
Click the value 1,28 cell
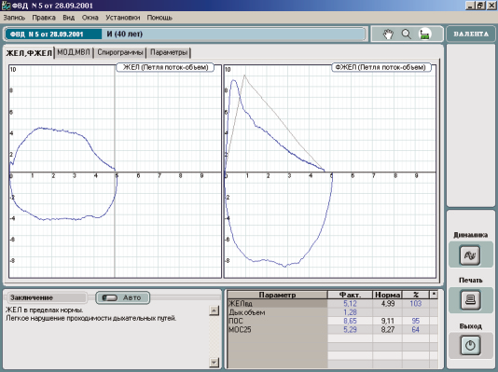pyautogui.click(x=350, y=312)
